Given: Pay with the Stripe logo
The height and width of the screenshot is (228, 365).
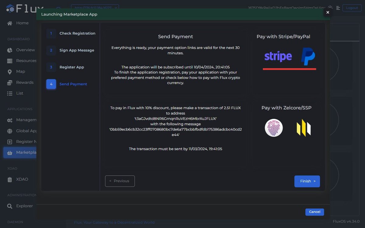Looking at the screenshot, I should tap(278, 56).
